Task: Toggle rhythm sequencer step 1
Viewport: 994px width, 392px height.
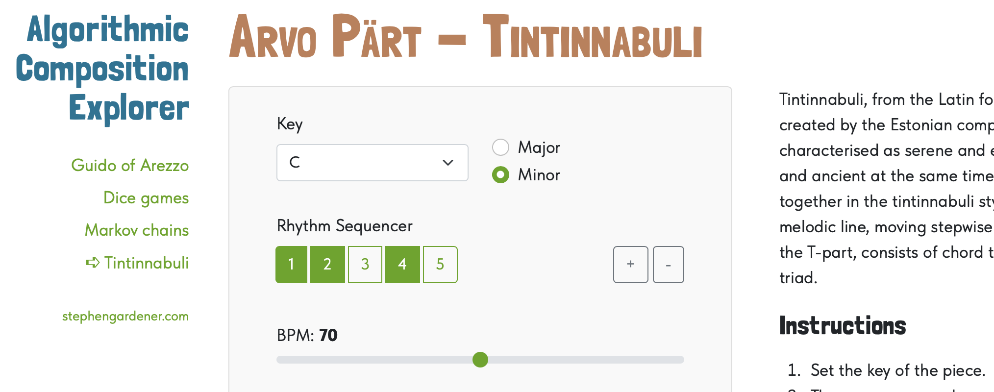Action: point(292,265)
